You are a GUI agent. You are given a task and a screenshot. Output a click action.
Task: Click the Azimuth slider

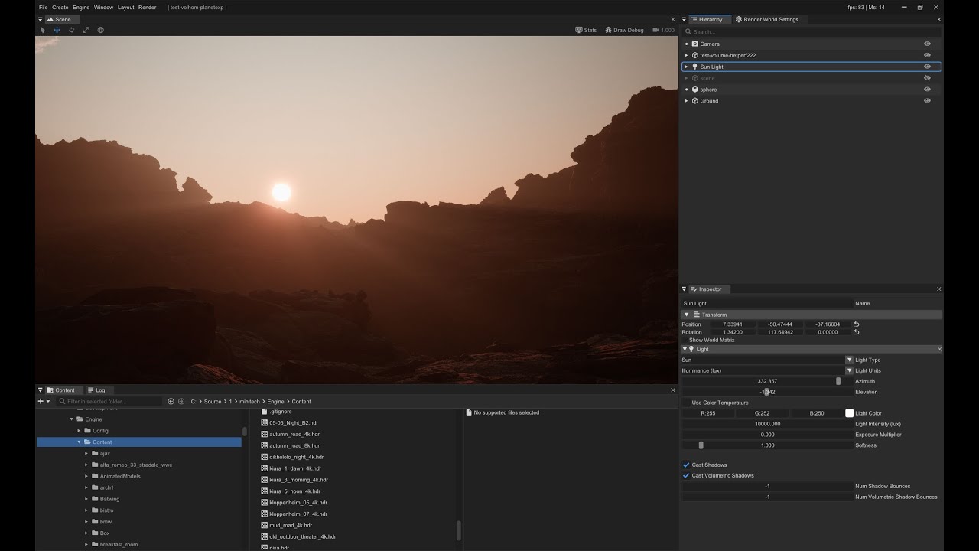[x=767, y=381]
